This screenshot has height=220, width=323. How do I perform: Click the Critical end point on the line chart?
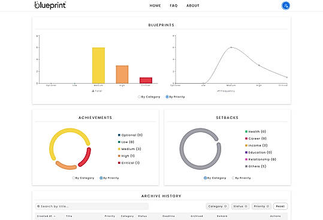(x=286, y=78)
